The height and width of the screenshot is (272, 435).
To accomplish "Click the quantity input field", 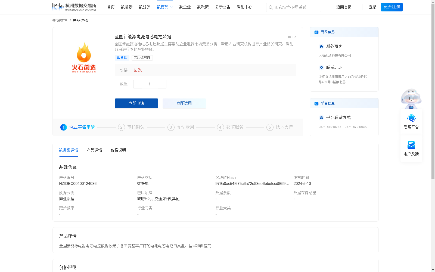I will [150, 84].
